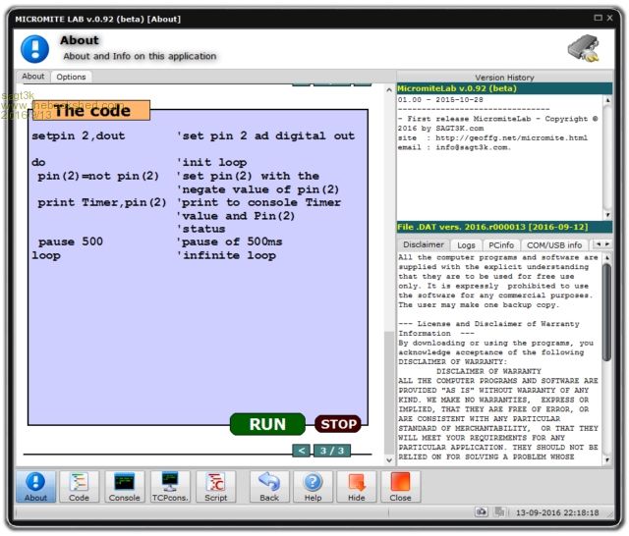This screenshot has height=536, width=629.
Task: Go Back using the arrow icon
Action: [268, 487]
